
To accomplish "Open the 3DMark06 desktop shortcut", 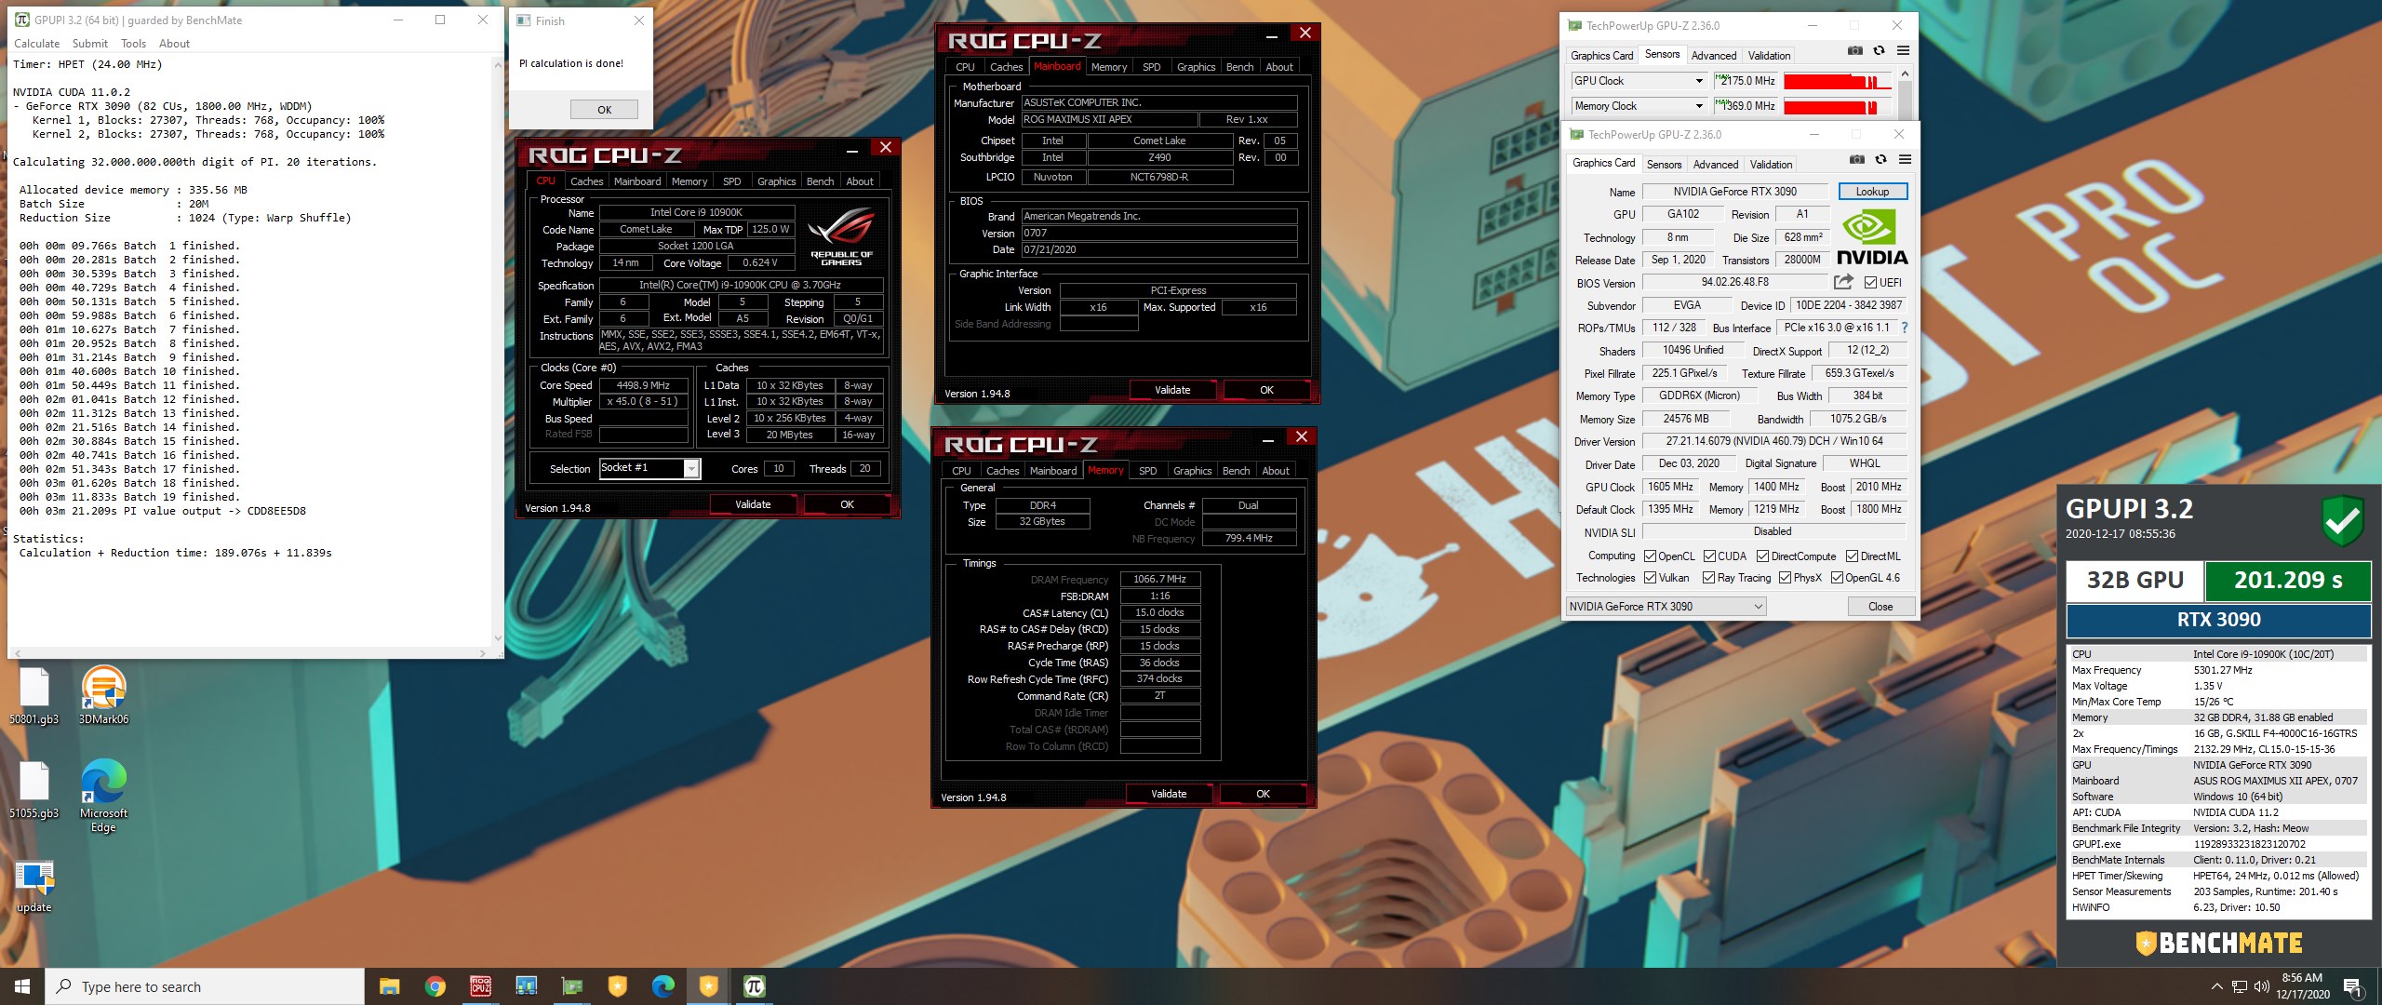I will 103,696.
